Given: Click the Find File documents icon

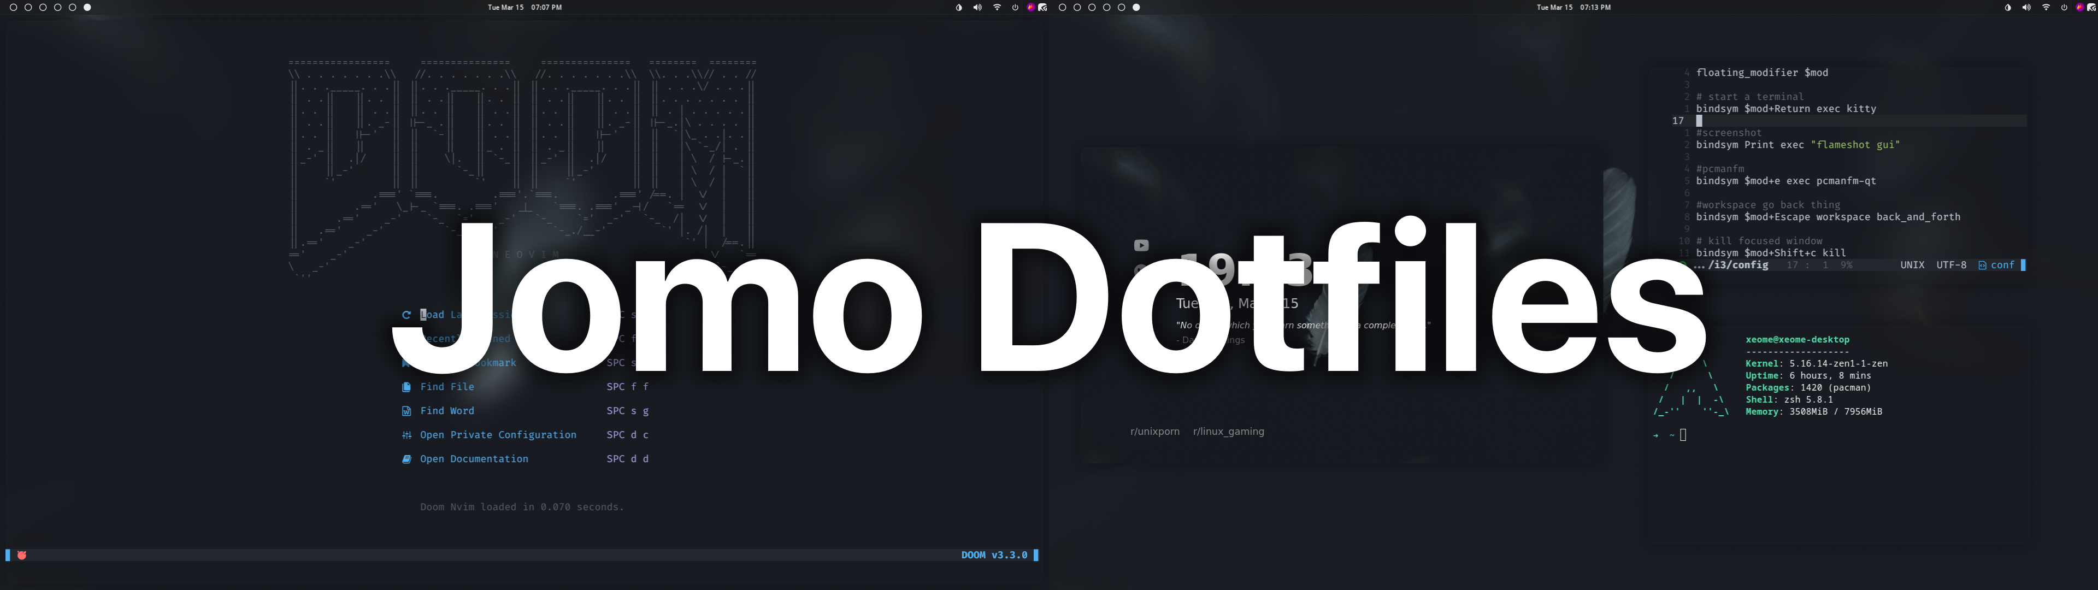Looking at the screenshot, I should coord(406,387).
